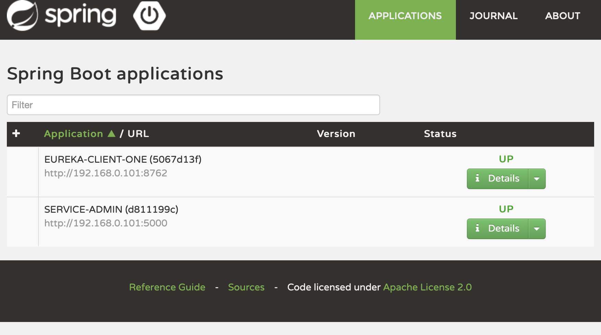
Task: Click the Spring Boot power hexagon icon
Action: [x=150, y=16]
